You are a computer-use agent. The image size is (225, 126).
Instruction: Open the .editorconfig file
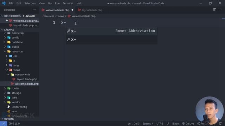click(x=20, y=107)
